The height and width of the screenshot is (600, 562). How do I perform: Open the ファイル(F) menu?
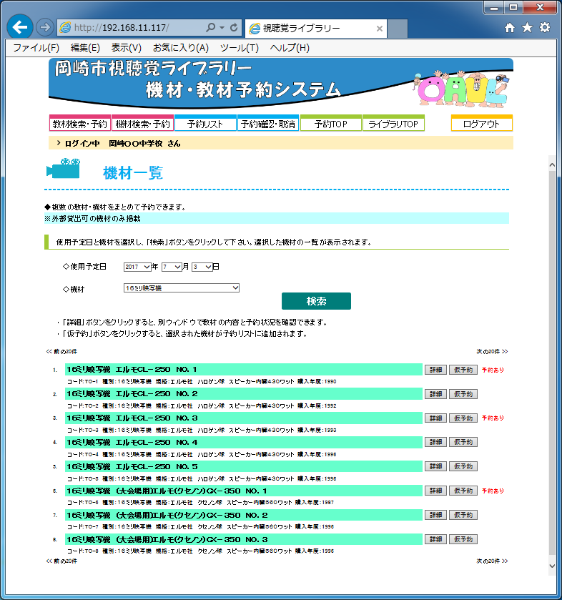[x=36, y=48]
